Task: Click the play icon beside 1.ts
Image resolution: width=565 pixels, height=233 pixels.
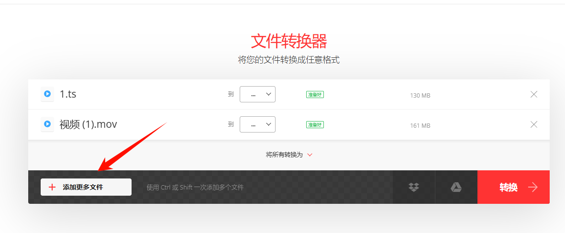Action: pos(47,94)
